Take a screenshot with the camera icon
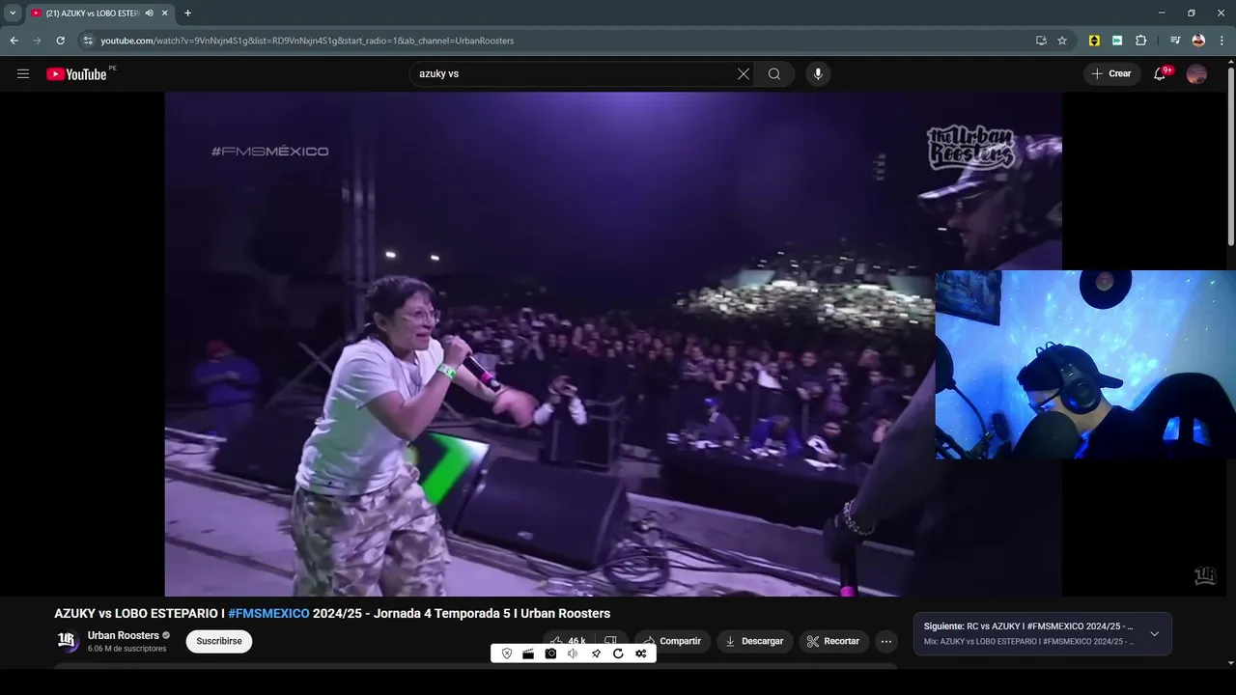 coord(550,653)
